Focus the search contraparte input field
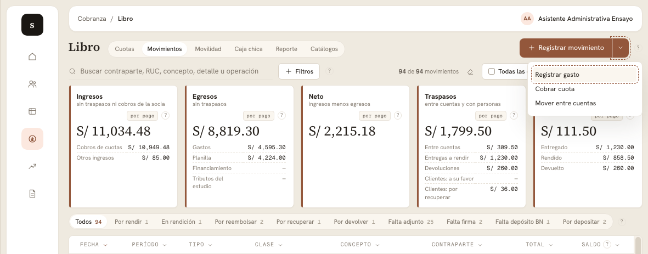The image size is (648, 254). tap(170, 71)
